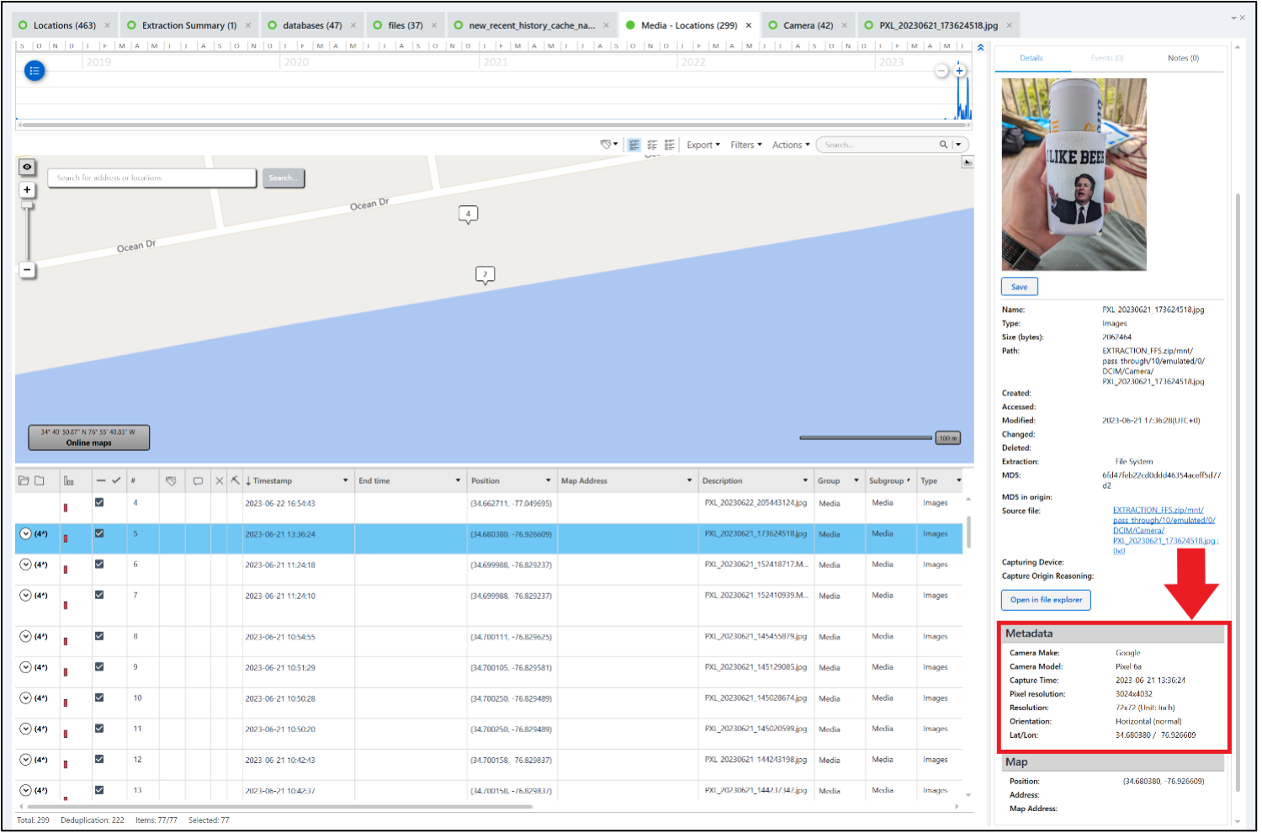Expand the grouped row for item 7

(x=25, y=596)
